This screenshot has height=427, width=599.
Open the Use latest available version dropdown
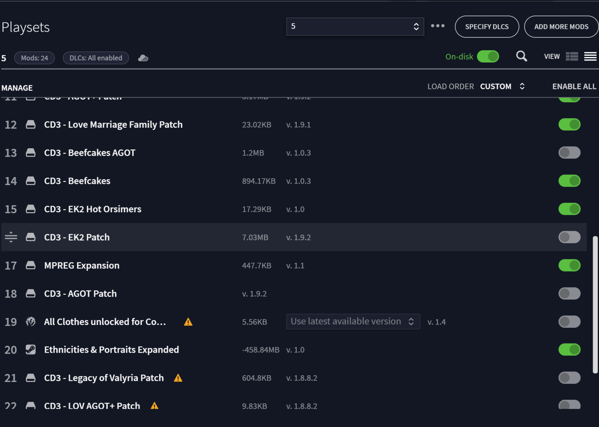point(353,321)
